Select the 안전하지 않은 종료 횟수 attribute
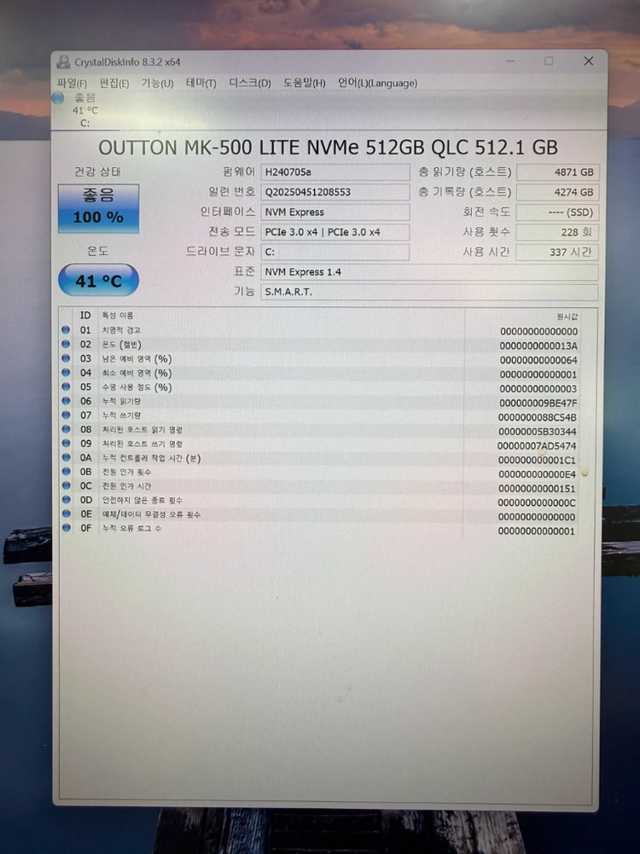The image size is (640, 854). tap(143, 500)
